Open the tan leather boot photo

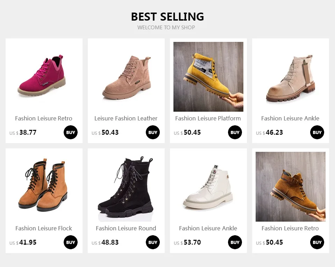(126, 77)
